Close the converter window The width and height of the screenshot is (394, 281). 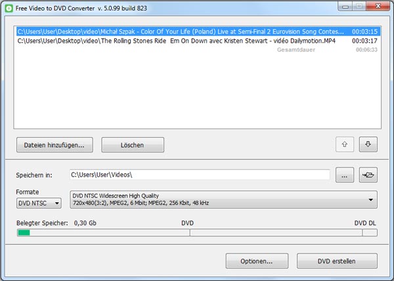[x=378, y=6]
